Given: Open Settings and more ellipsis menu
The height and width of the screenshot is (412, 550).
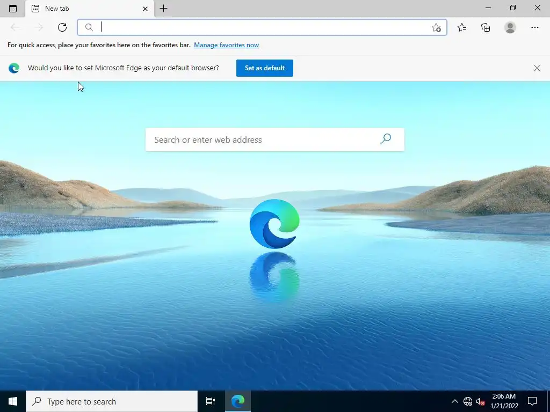Looking at the screenshot, I should point(534,27).
